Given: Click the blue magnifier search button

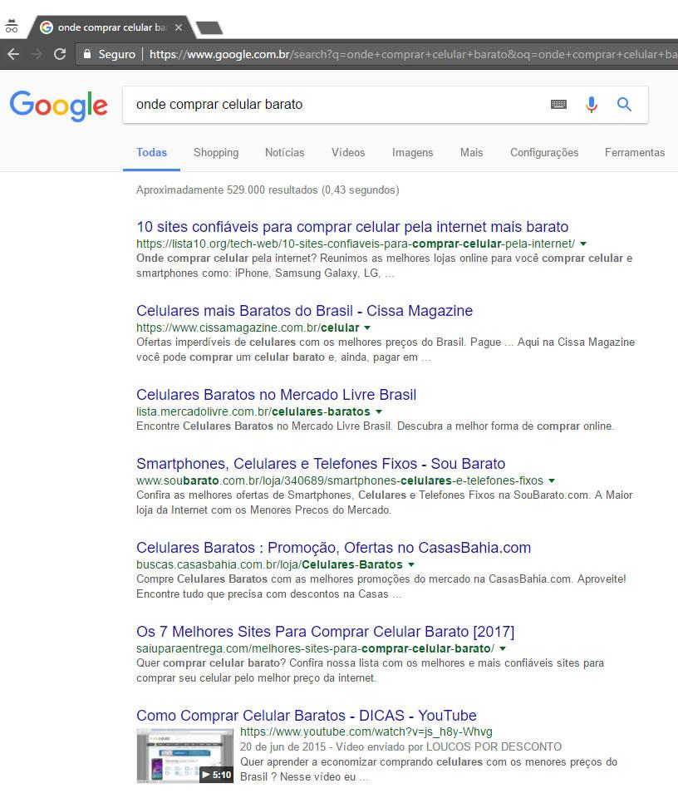Looking at the screenshot, I should coord(624,105).
